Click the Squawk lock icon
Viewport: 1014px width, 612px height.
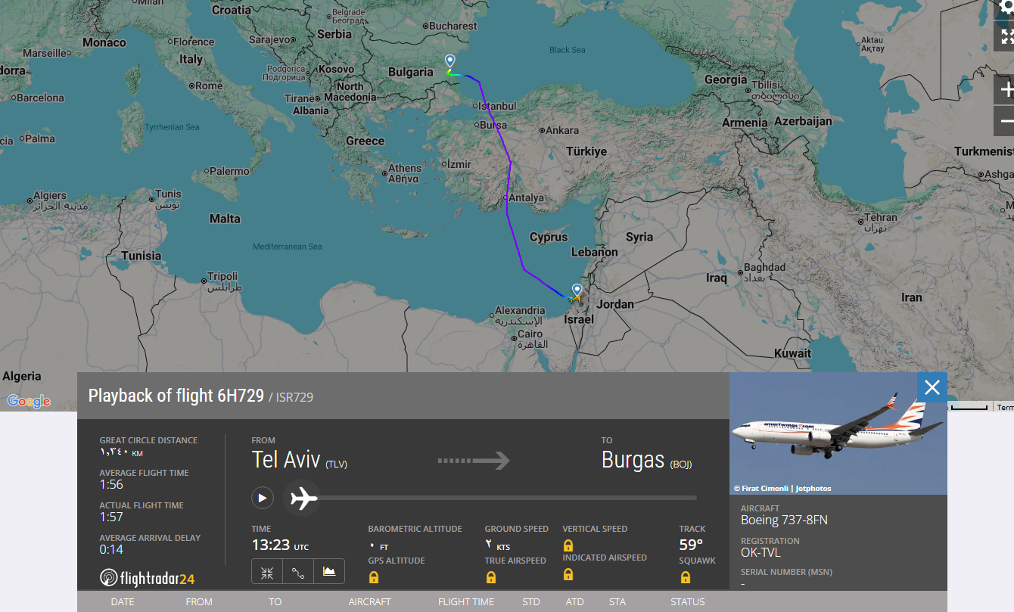[x=686, y=577]
